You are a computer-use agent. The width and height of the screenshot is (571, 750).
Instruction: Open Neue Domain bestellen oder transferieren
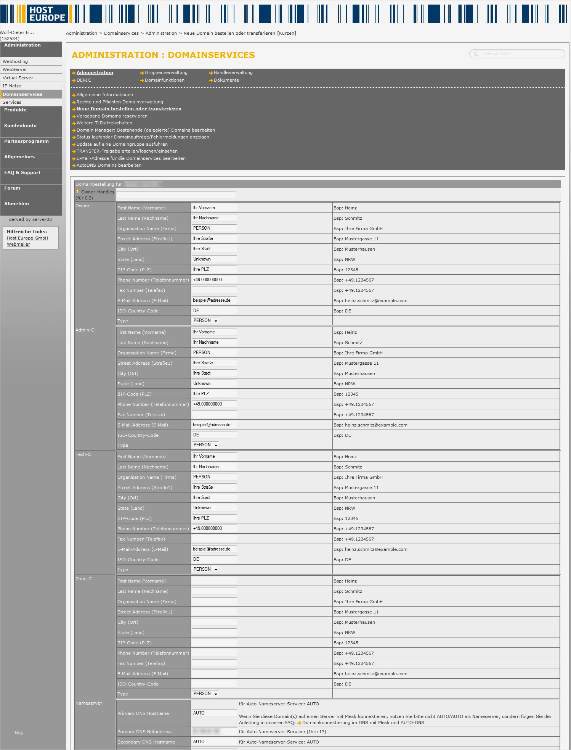(x=129, y=109)
